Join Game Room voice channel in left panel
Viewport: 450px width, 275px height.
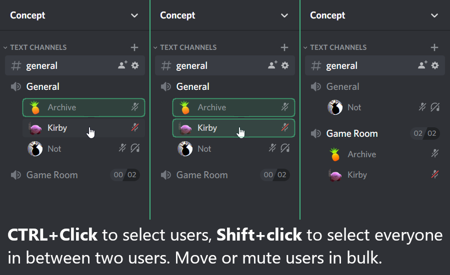[75, 175]
